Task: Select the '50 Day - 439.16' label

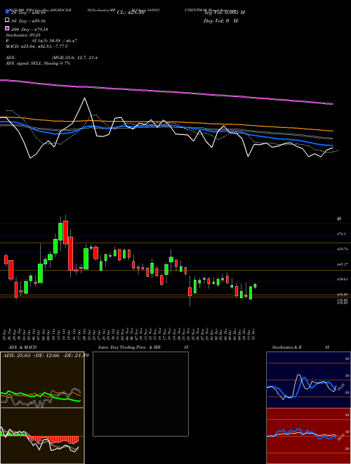Action: [28, 21]
